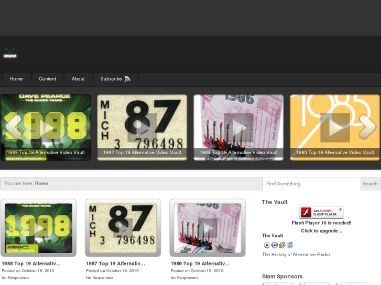381x285 pixels.
Task: Open the Content menu item
Action: (x=48, y=79)
